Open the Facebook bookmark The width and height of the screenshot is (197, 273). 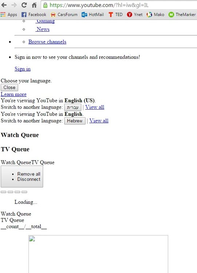click(x=34, y=15)
